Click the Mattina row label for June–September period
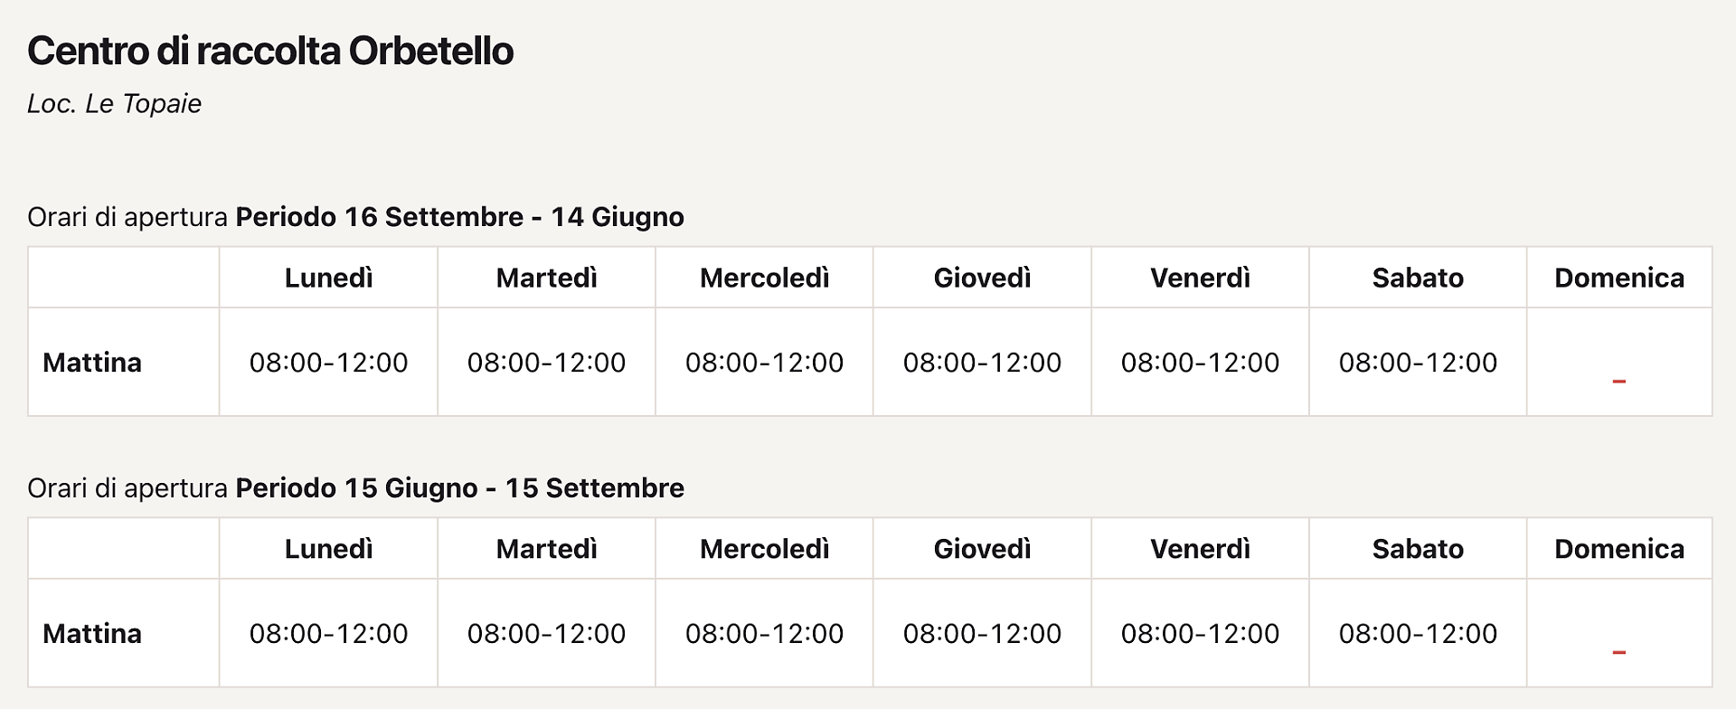 [92, 634]
